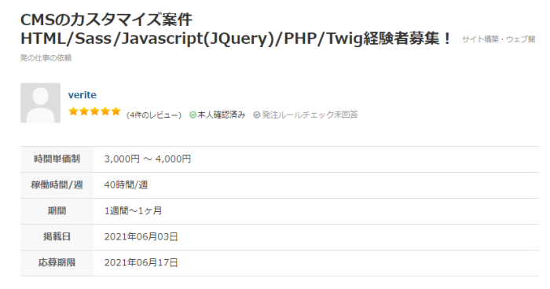Screen dimensions: 550x289
Task: Click the gray default avatar thumbnail
Action: coord(40,103)
